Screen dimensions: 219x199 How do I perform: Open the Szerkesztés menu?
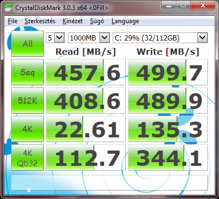point(40,21)
